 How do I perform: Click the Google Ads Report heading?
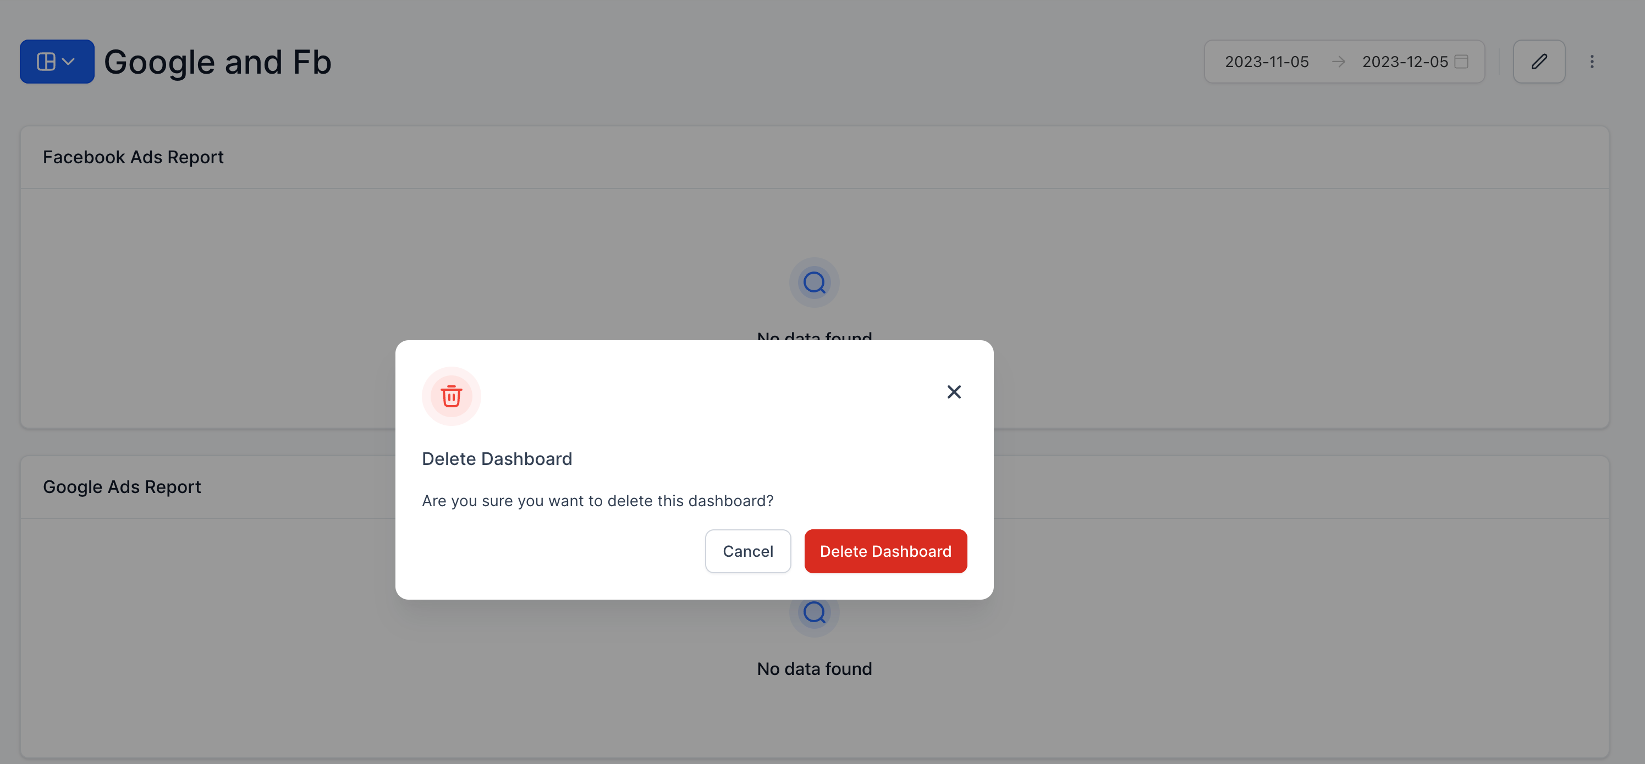click(x=122, y=486)
